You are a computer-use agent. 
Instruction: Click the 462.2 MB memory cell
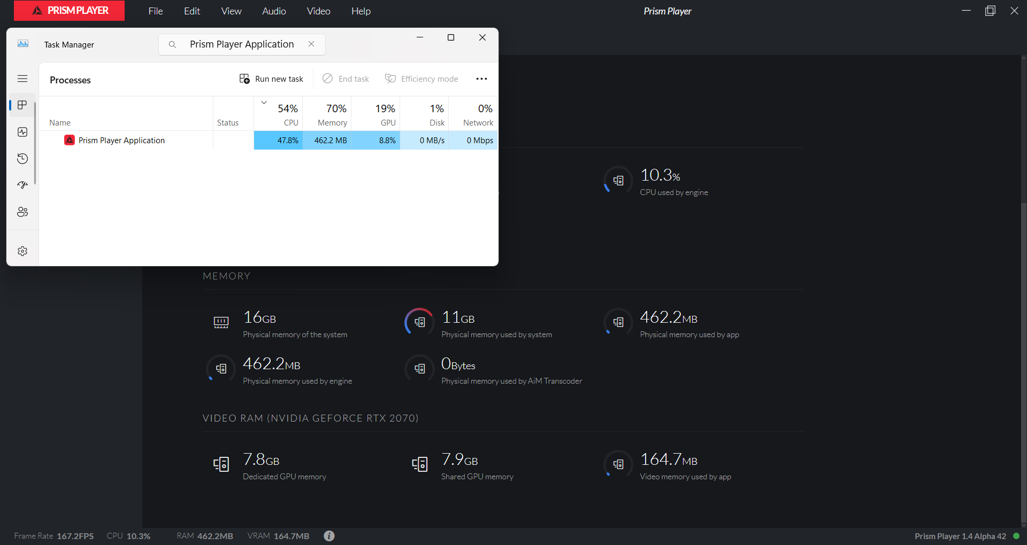click(x=327, y=141)
